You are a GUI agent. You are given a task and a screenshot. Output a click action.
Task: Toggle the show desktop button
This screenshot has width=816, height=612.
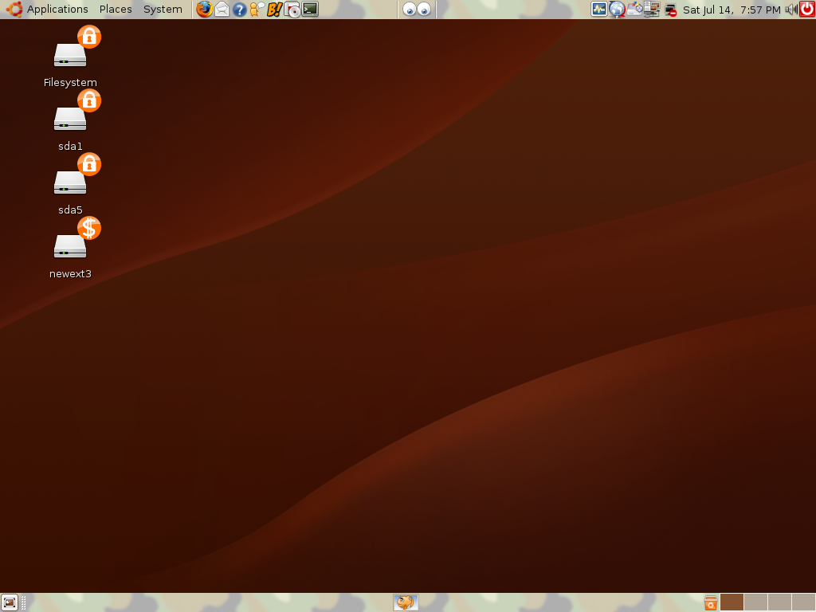coord(9,602)
